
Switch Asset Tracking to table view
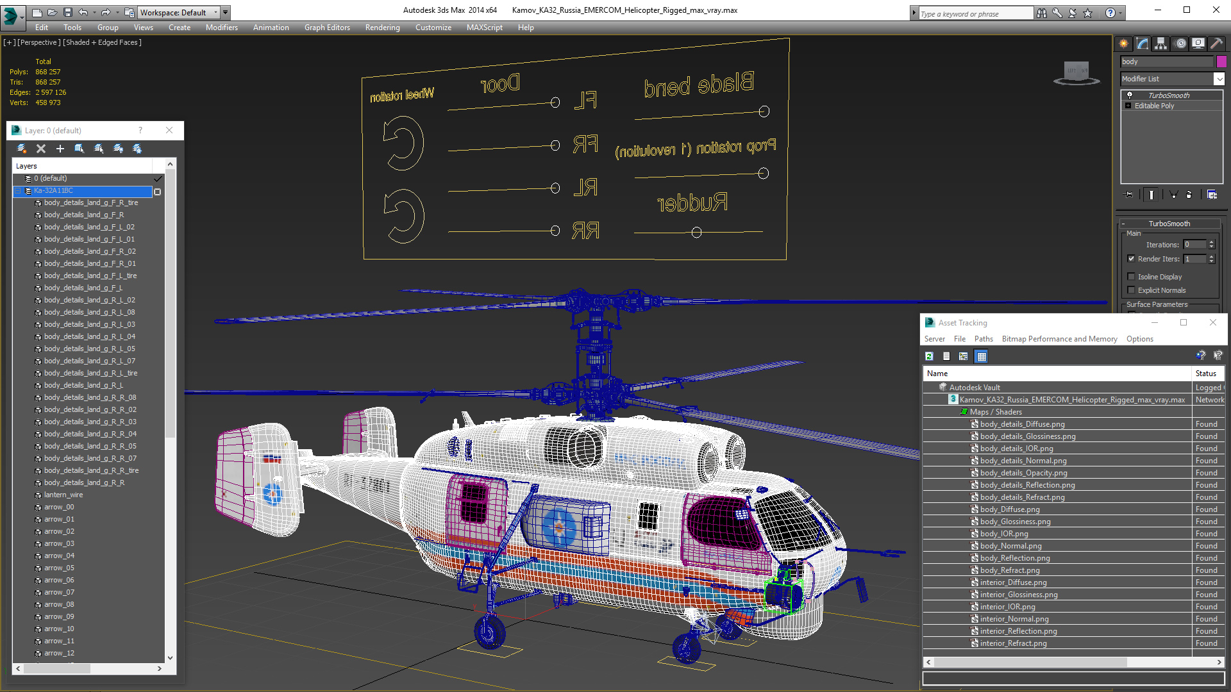(x=981, y=356)
